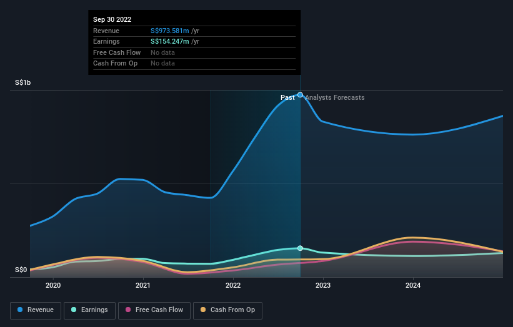
Task: Click the 2024 x-axis label
Action: [413, 285]
